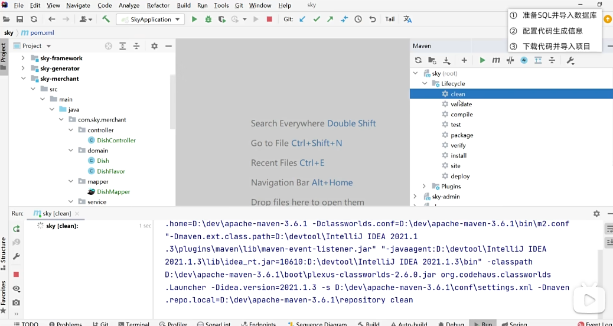Screen dimensions: 613x326
Task: Select sky [clean] run tree entry
Action: click(x=62, y=226)
